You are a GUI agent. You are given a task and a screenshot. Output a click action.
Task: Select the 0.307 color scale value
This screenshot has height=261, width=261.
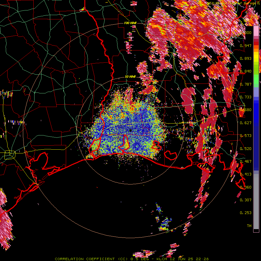click(246, 200)
